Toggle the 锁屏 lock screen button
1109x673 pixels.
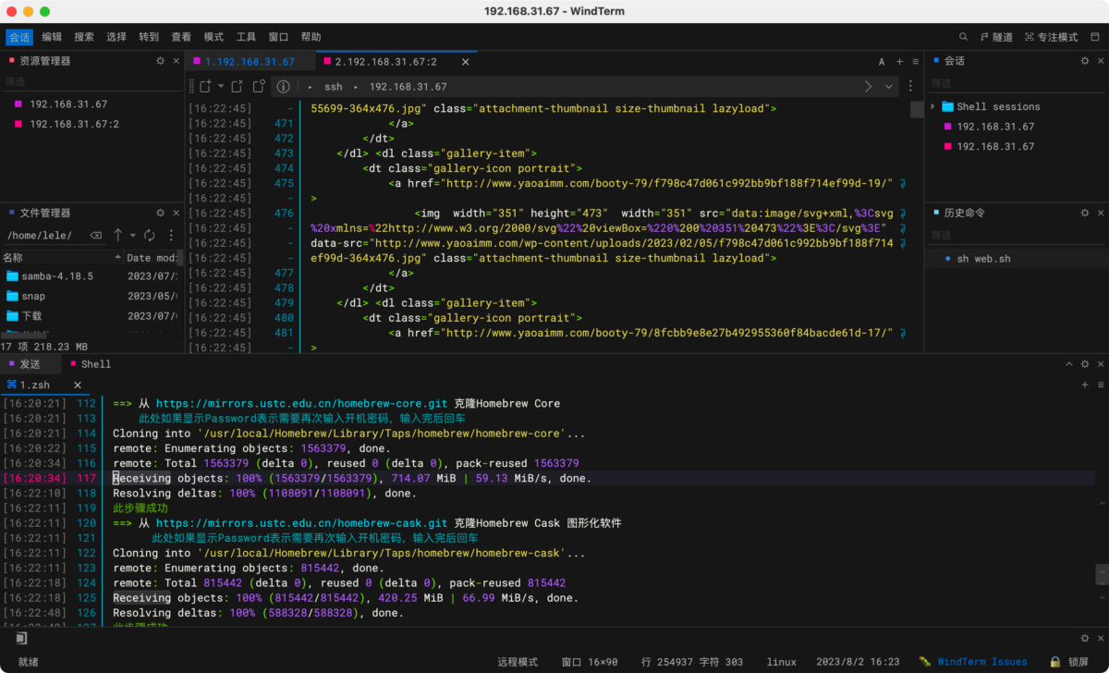(x=1070, y=662)
